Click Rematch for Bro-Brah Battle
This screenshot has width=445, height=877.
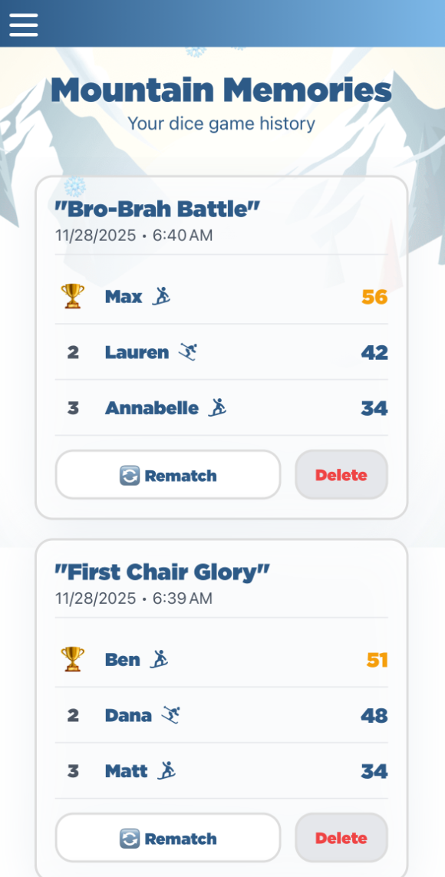tap(167, 474)
